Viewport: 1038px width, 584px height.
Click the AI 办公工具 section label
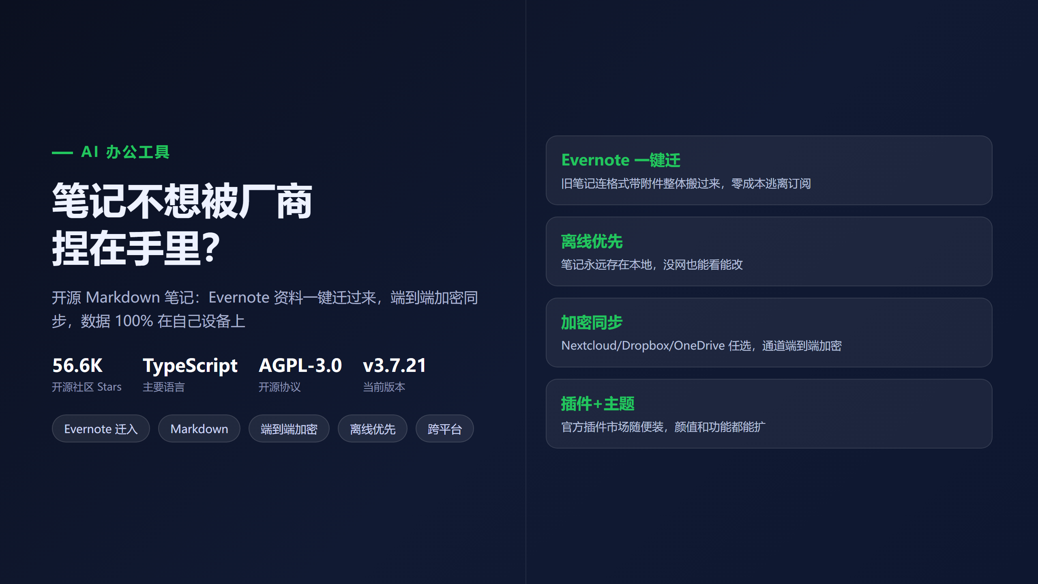coord(125,152)
